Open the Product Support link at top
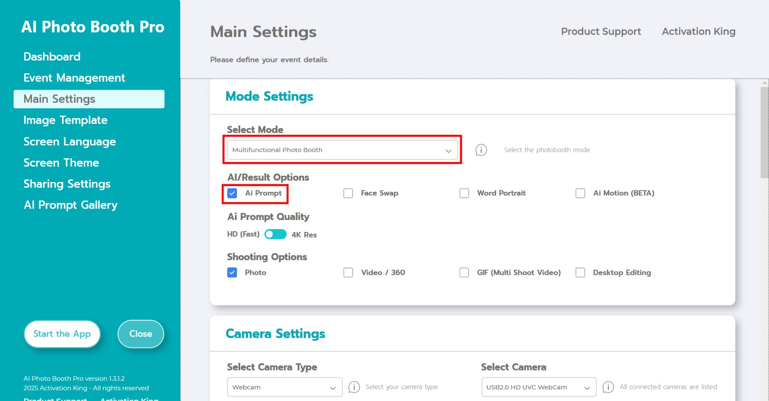Screen dimensions: 769x401 [601, 31]
